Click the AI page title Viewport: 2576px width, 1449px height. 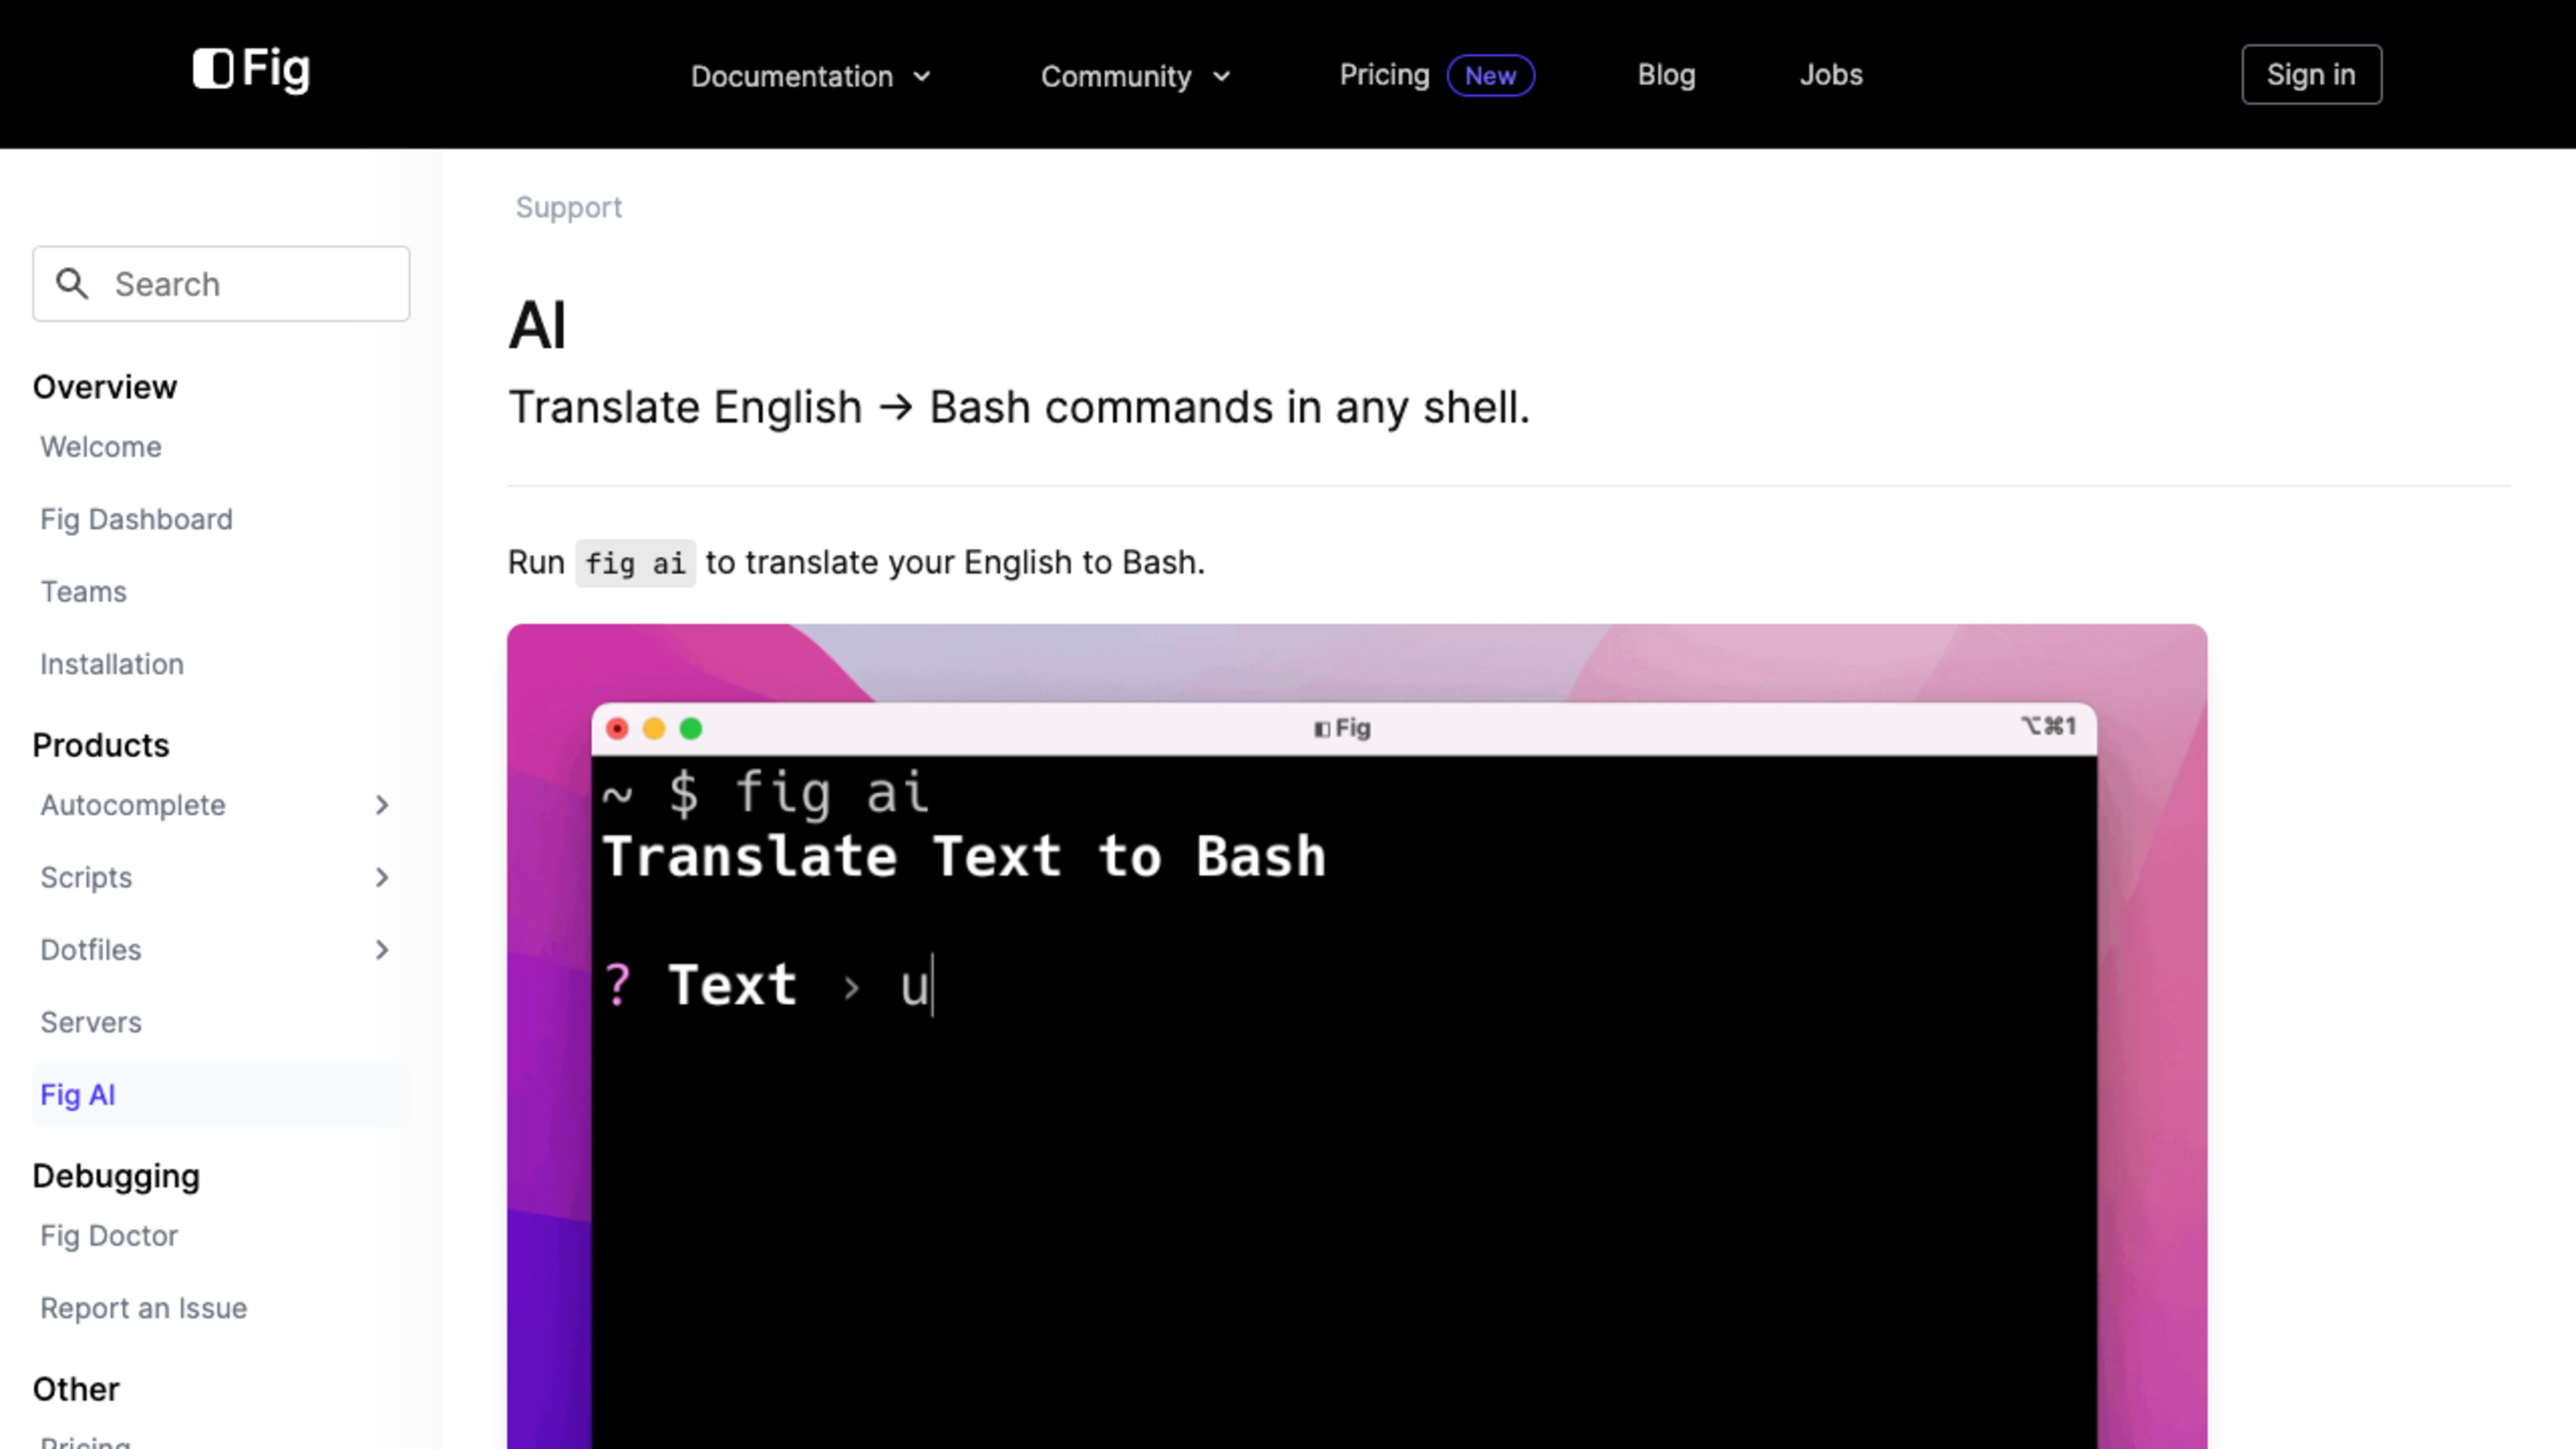(x=538, y=325)
